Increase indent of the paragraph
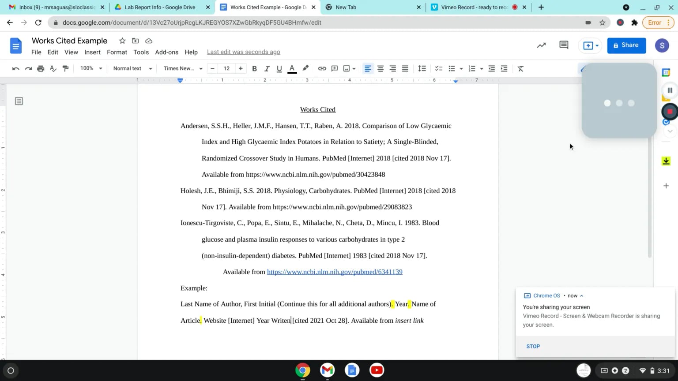Viewport: 678px width, 381px height. coord(504,68)
